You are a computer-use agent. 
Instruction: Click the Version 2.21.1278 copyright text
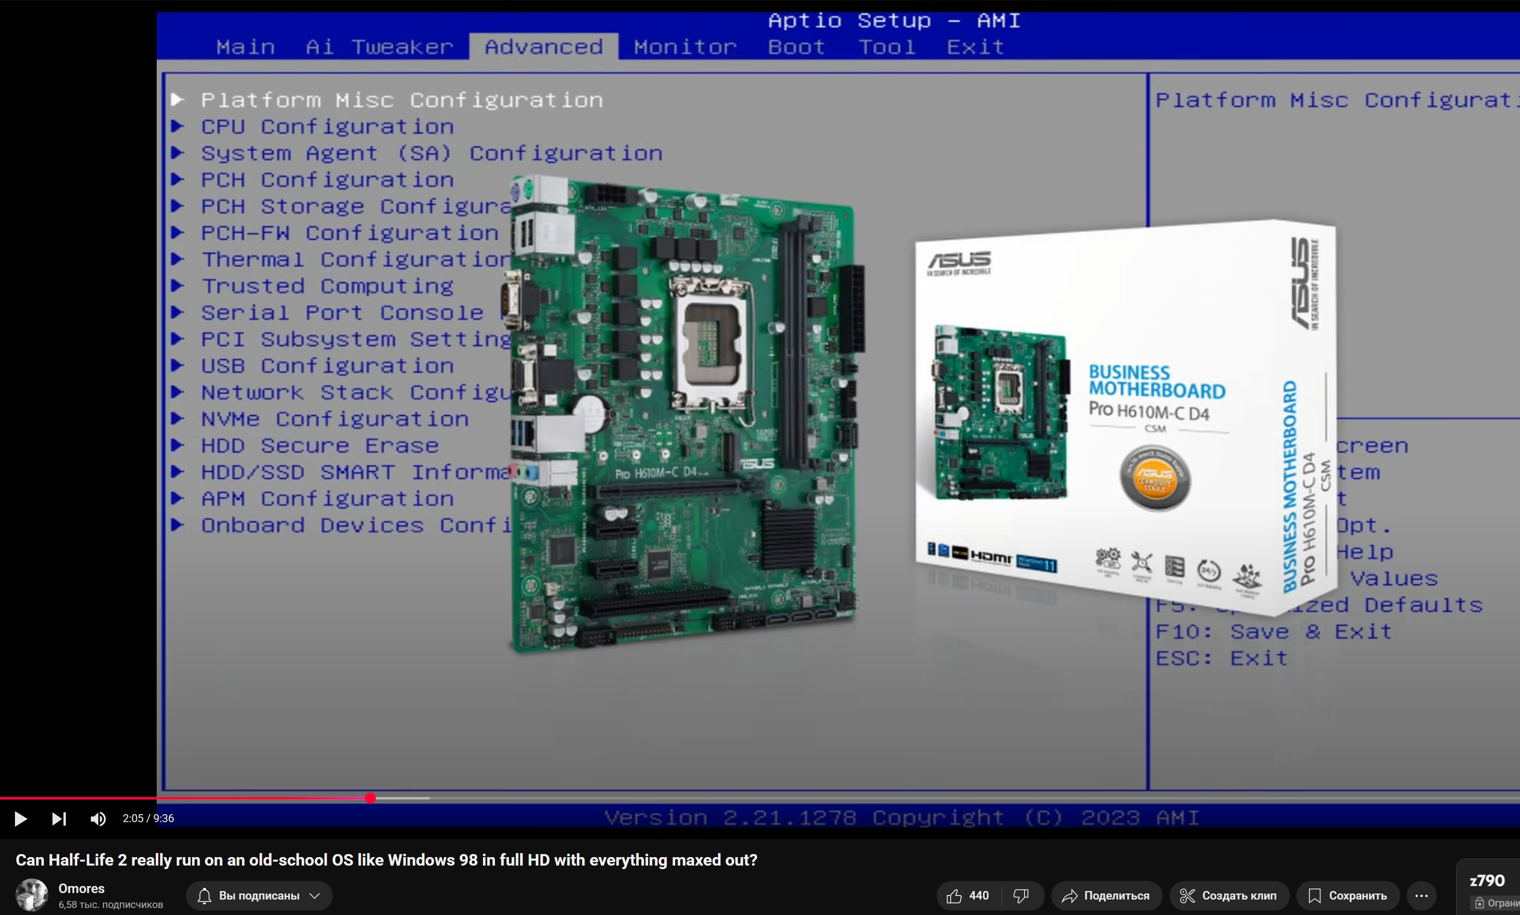(x=902, y=818)
